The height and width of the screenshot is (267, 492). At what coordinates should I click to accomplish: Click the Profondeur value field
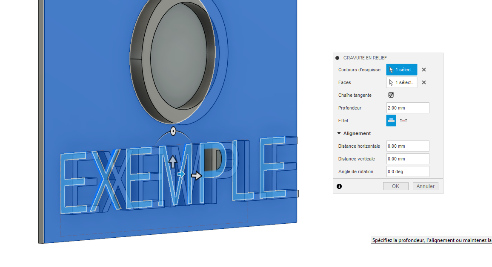408,108
